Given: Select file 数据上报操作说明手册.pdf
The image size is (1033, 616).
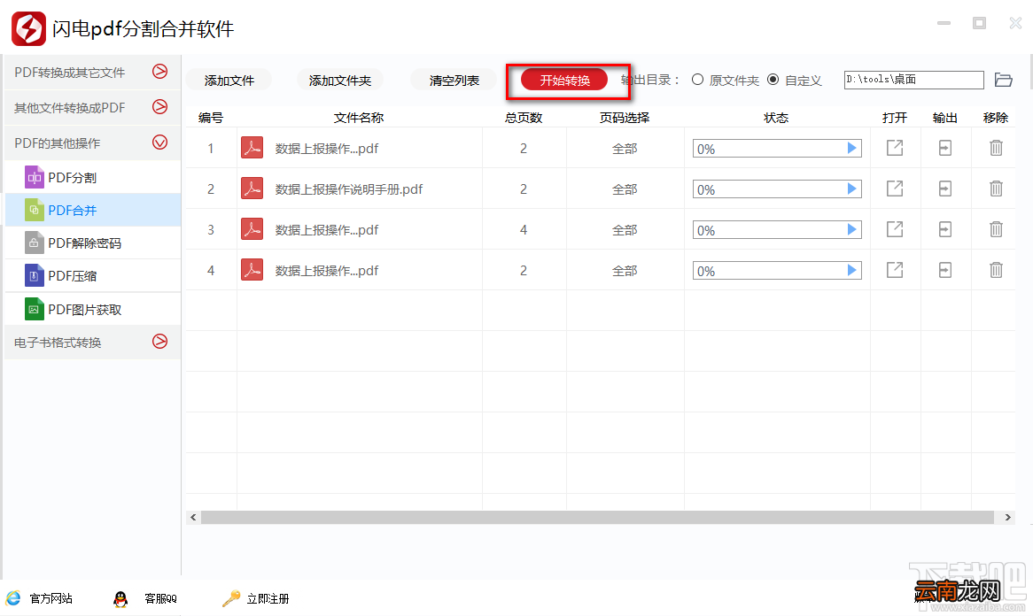Looking at the screenshot, I should 348,189.
